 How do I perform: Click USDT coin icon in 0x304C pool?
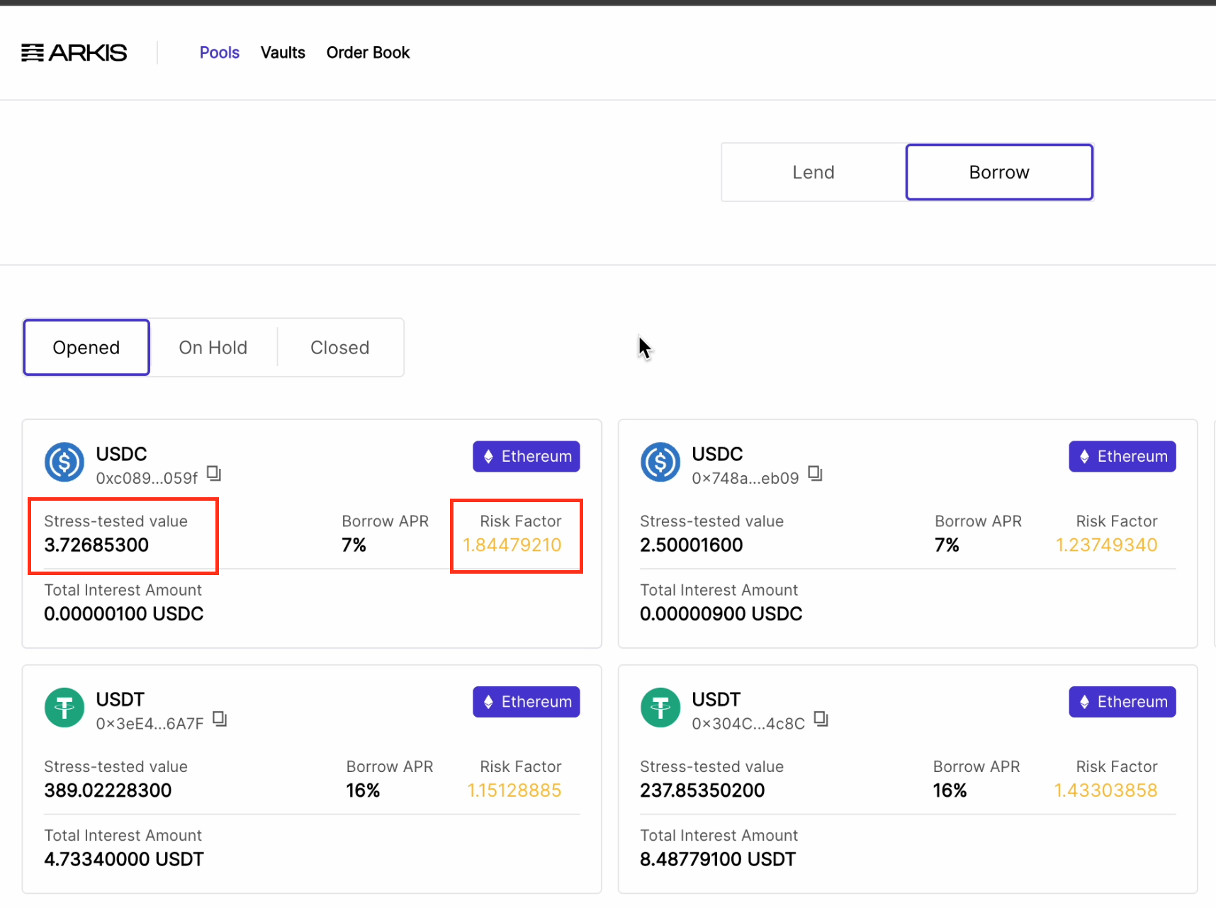point(660,708)
